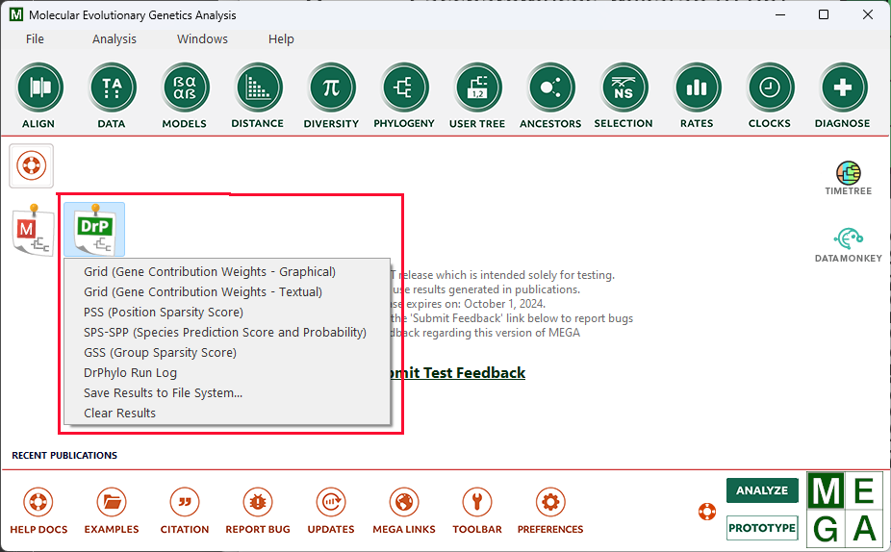Open the Windows menu

tap(202, 39)
